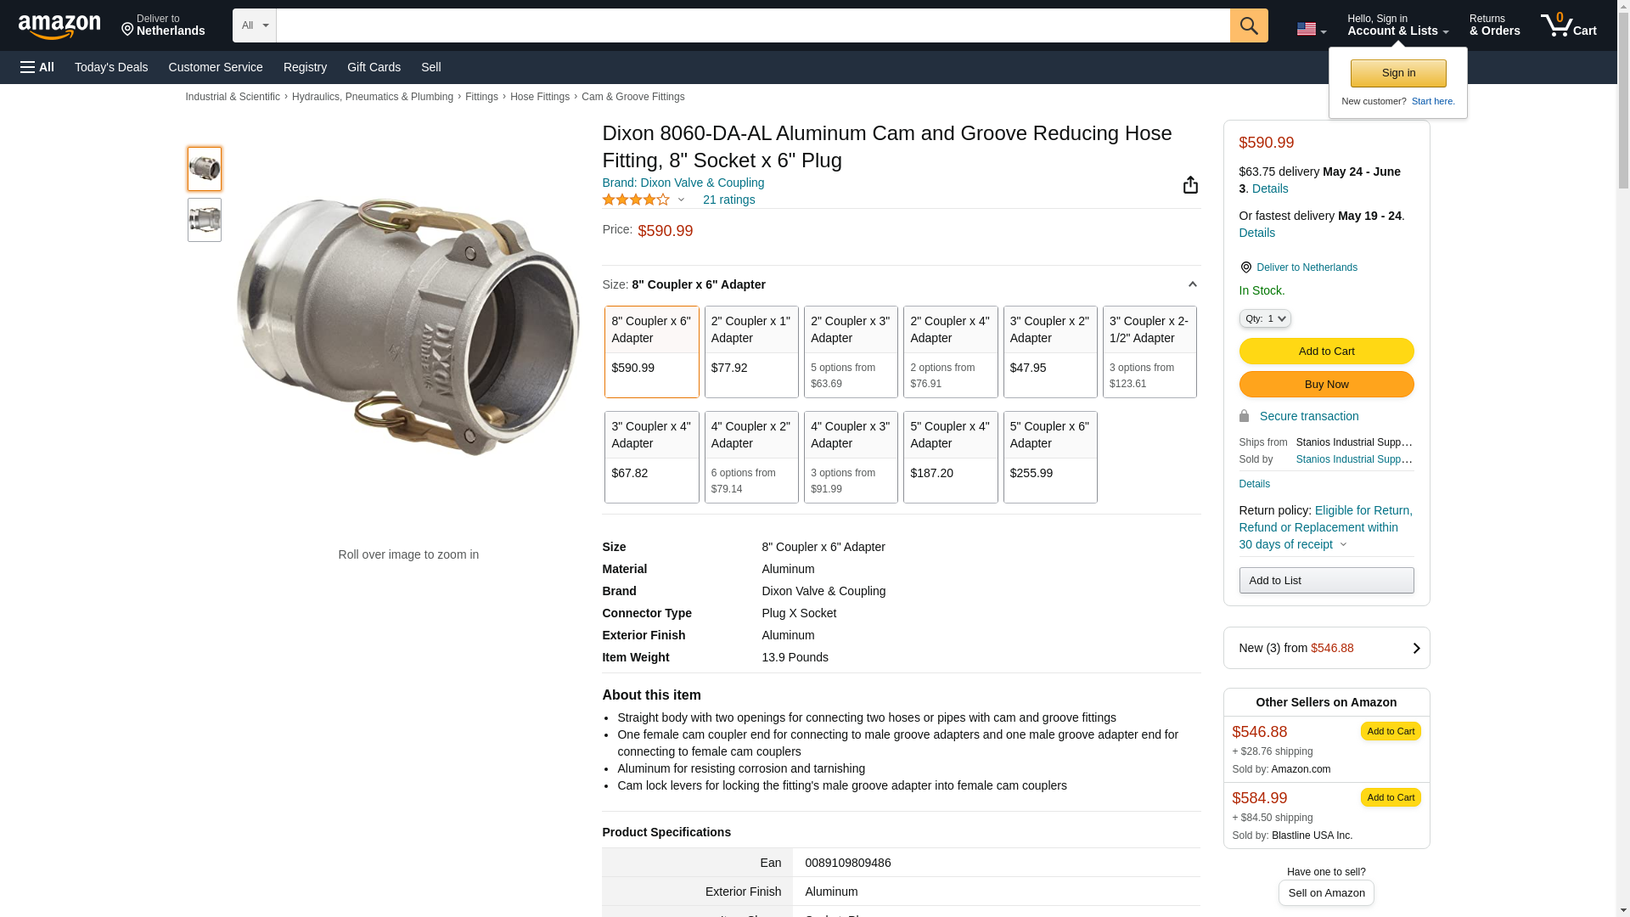Open the Customer Service menu item
Viewport: 1630px width, 917px height.
(x=216, y=67)
